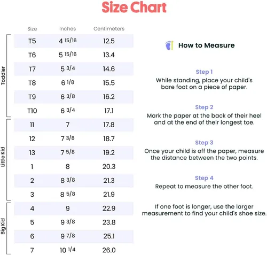Click the 25.1 centimeters value

[x=109, y=236]
